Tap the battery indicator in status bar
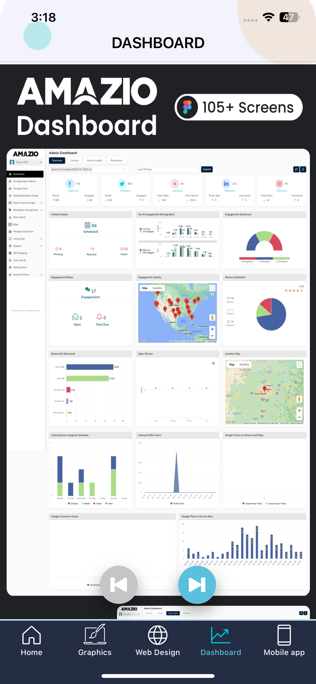This screenshot has height=684, width=316. 290,17
